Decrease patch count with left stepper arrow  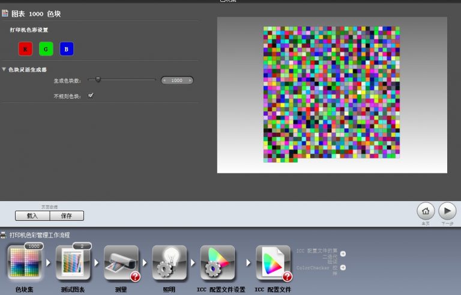pyautogui.click(x=165, y=80)
